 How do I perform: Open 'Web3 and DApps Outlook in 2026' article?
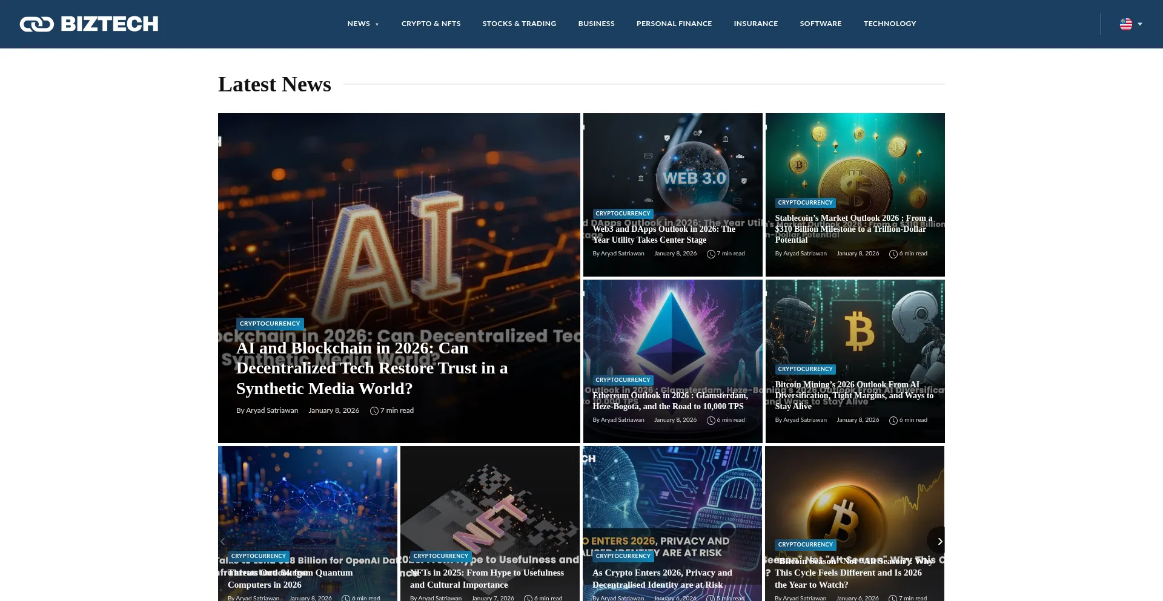[x=664, y=234]
